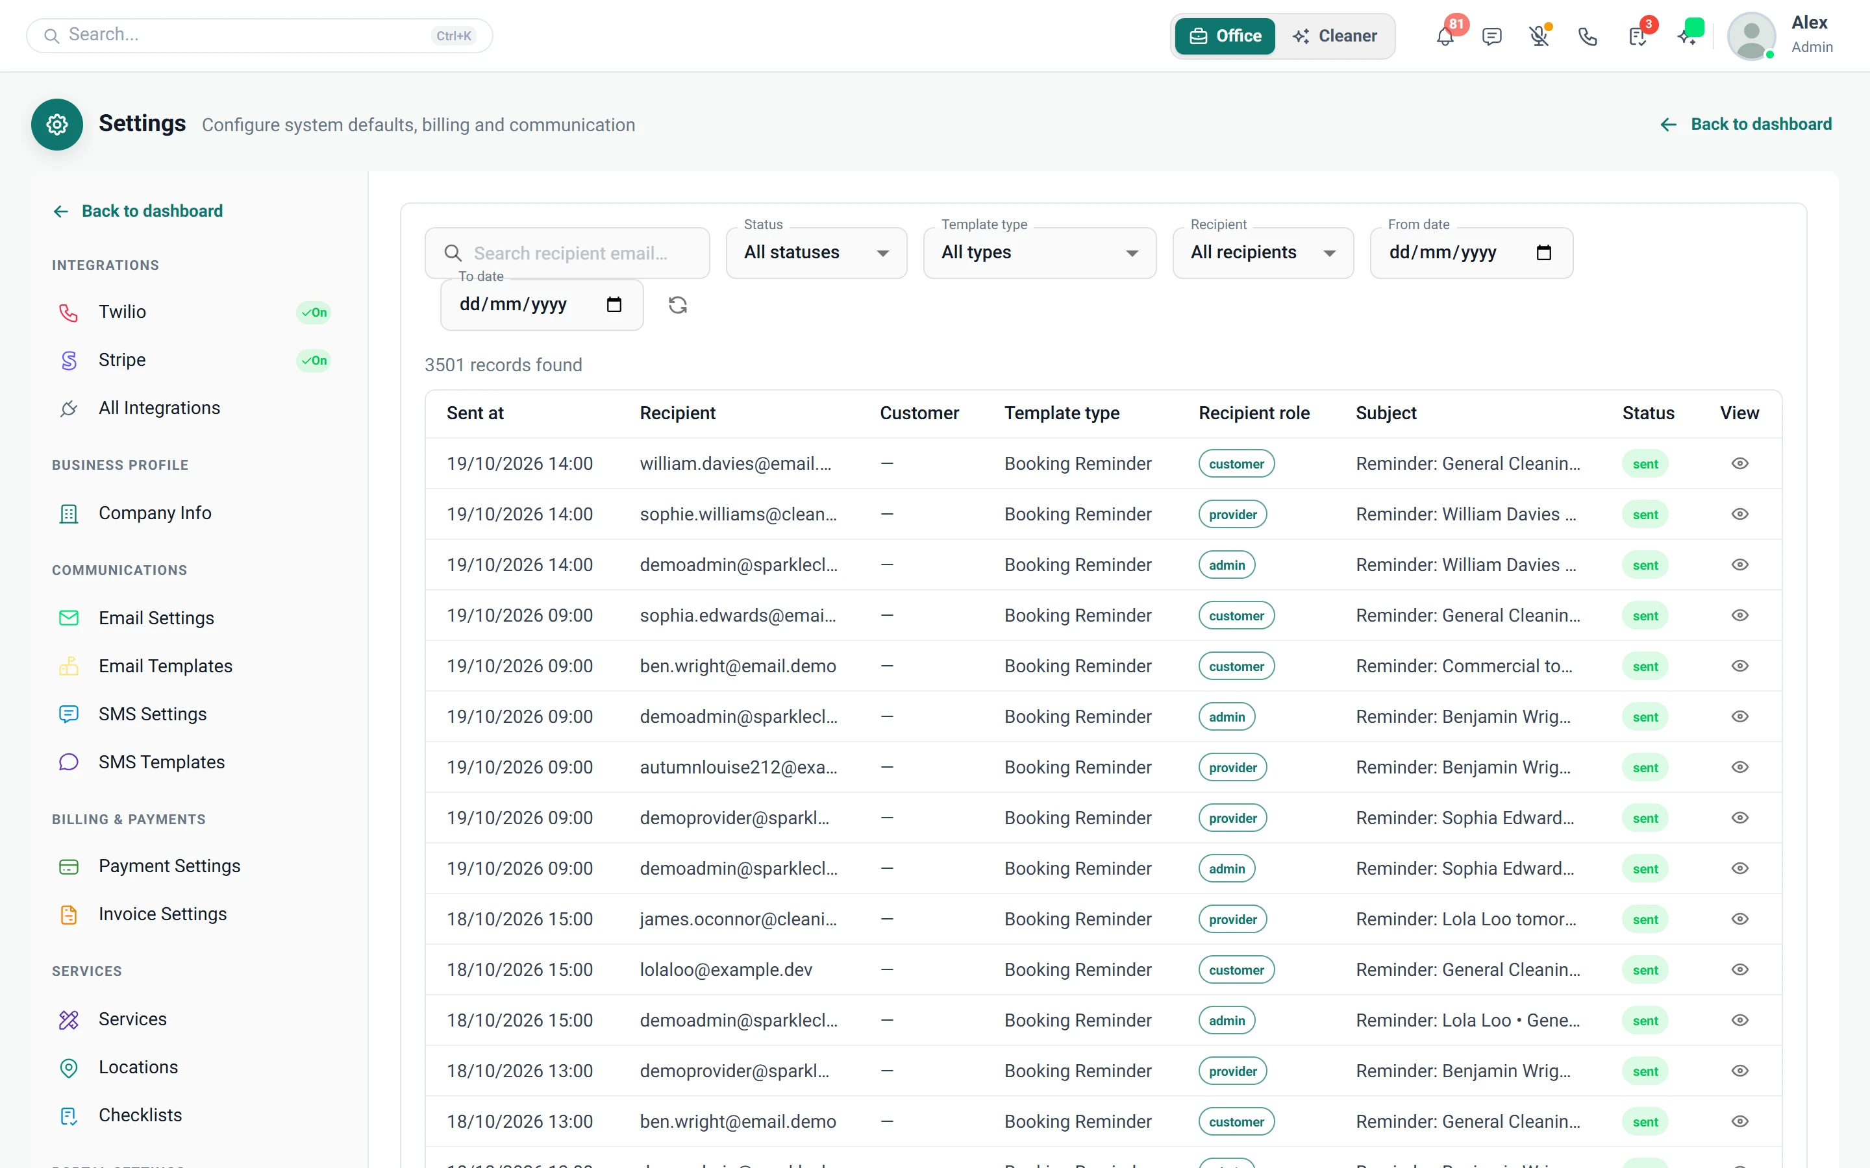This screenshot has height=1168, width=1870.
Task: Click the sent status badge on the william.davies row
Action: (x=1645, y=463)
